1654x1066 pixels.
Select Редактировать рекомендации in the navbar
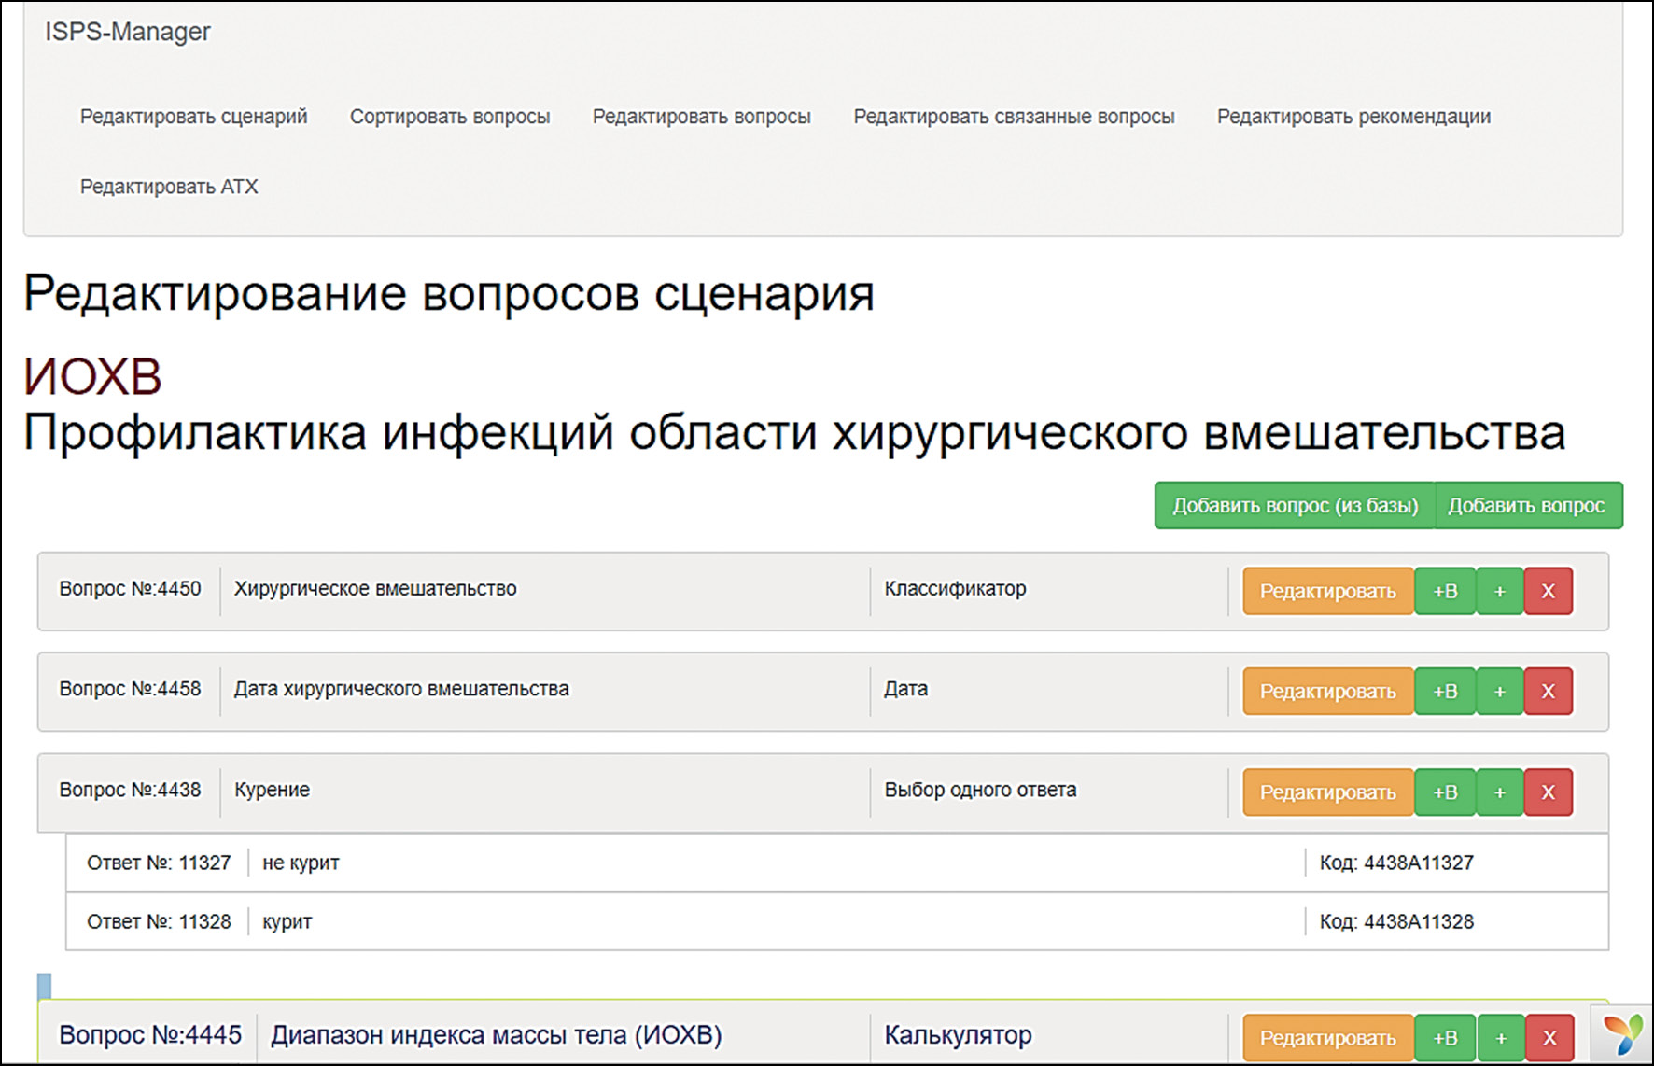(1353, 117)
